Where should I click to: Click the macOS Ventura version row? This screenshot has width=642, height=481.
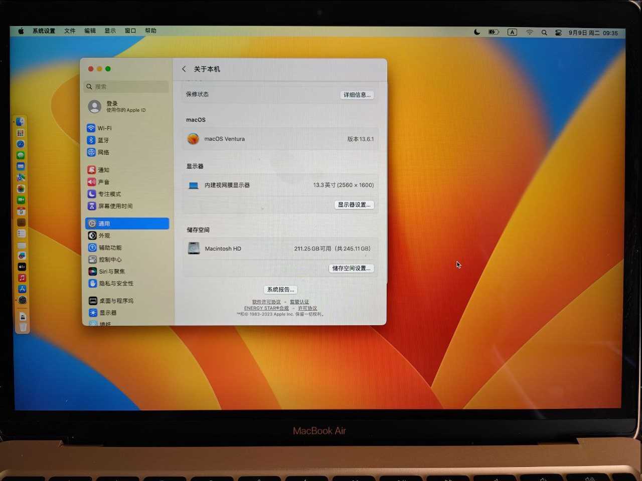(280, 139)
